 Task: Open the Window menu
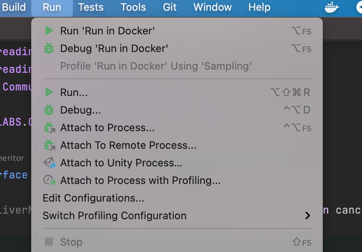tap(212, 7)
